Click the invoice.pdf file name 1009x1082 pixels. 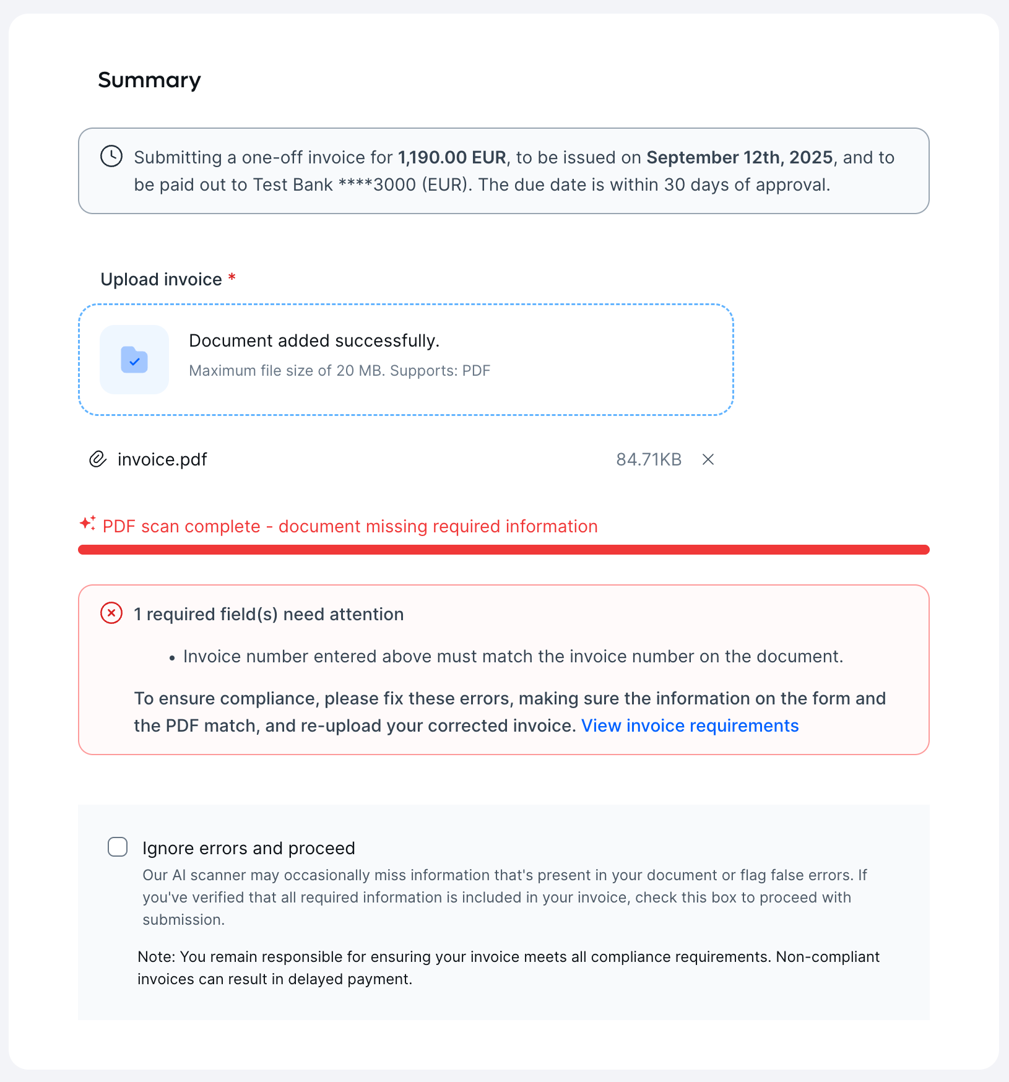(x=162, y=459)
